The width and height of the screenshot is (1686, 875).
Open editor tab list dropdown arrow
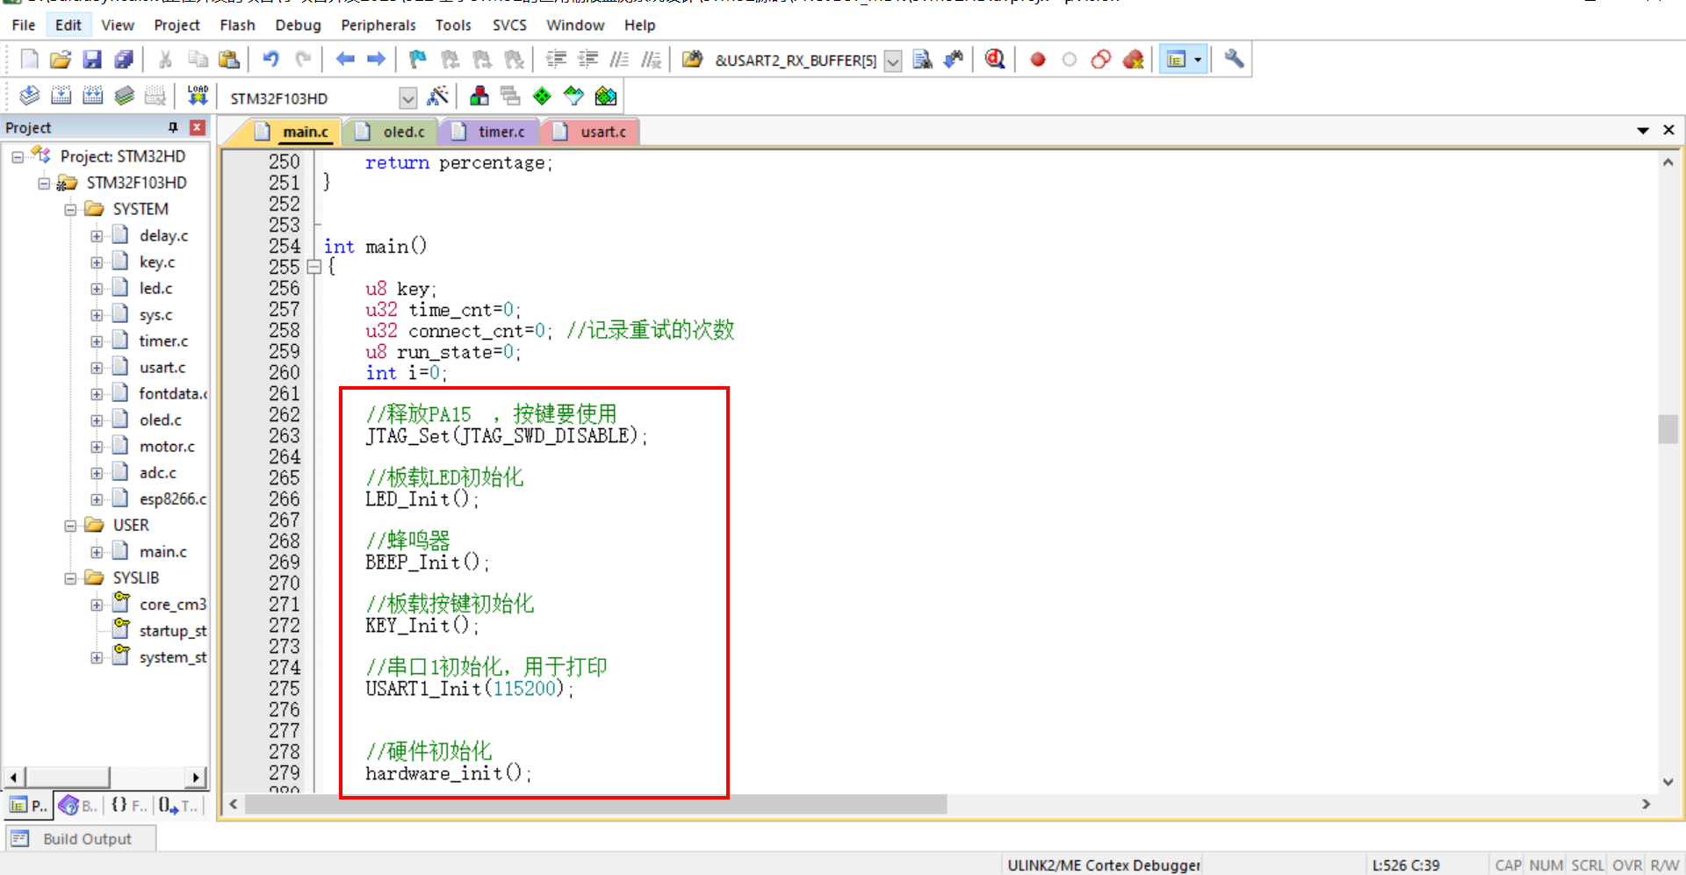[1642, 130]
